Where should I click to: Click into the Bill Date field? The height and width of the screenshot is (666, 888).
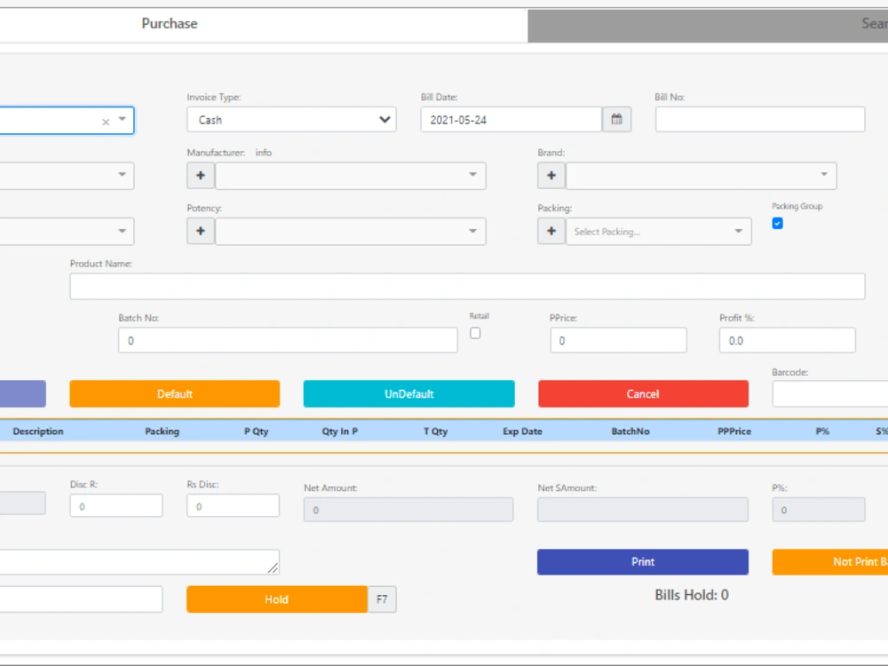coord(511,120)
